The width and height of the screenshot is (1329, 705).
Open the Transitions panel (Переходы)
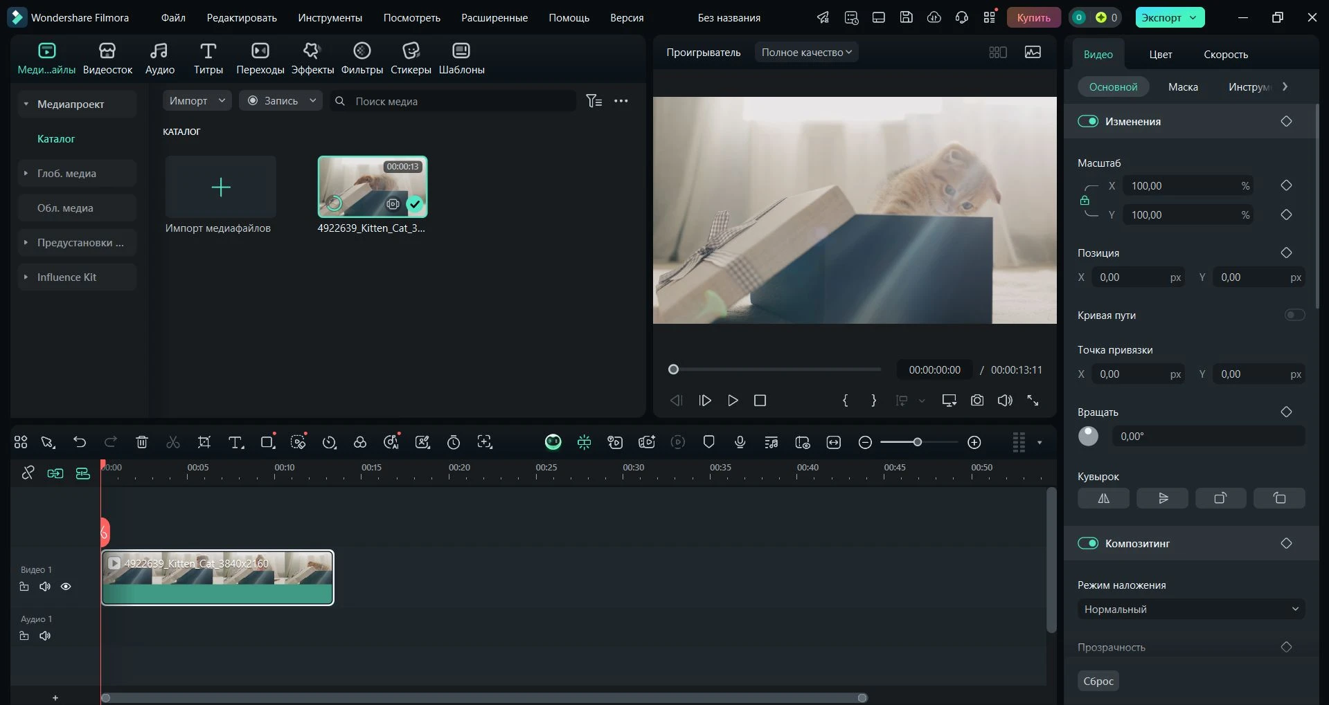260,58
